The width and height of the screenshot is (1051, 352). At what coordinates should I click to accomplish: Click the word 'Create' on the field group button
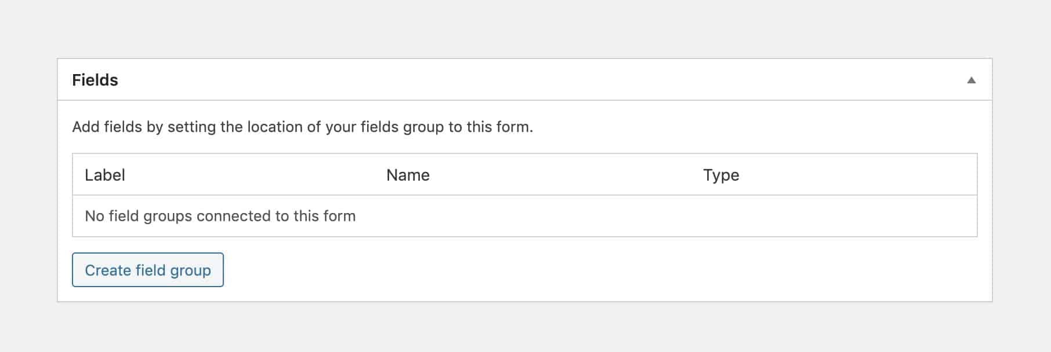point(108,270)
